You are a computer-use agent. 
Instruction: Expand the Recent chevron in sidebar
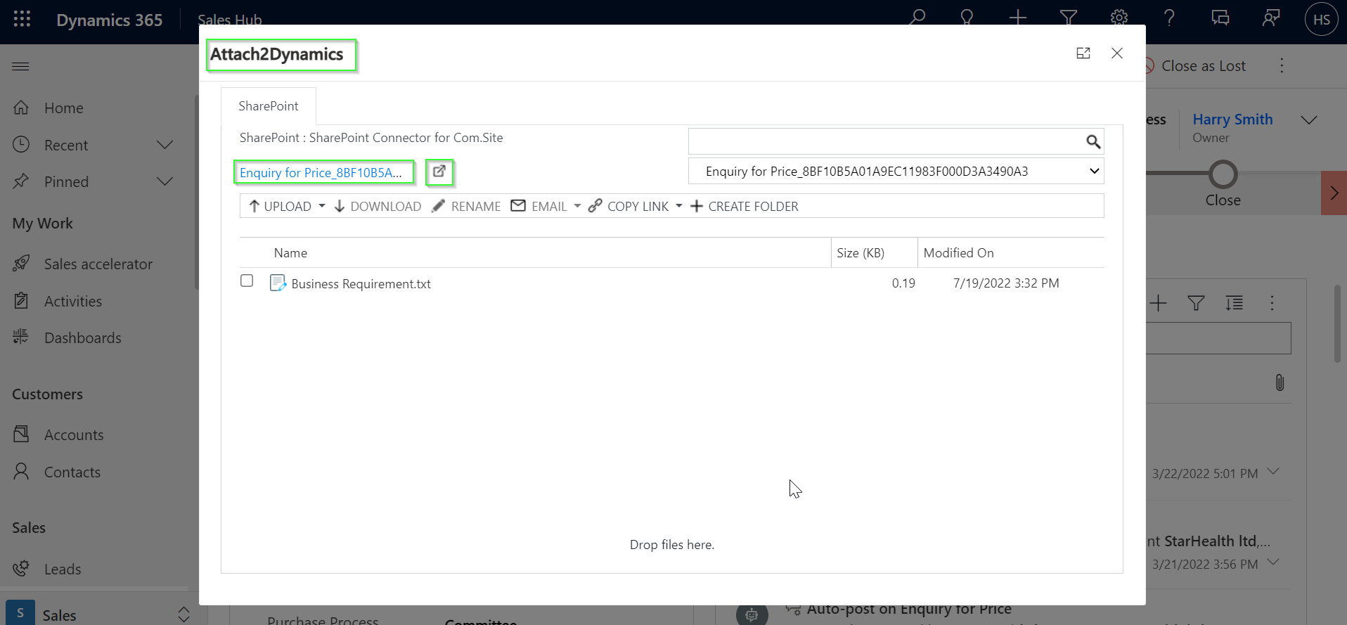[x=165, y=145]
